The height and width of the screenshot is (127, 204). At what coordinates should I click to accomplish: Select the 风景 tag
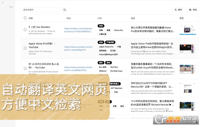tap(114, 106)
